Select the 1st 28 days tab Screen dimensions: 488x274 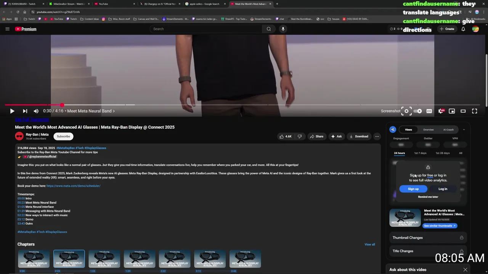pyautogui.click(x=443, y=153)
